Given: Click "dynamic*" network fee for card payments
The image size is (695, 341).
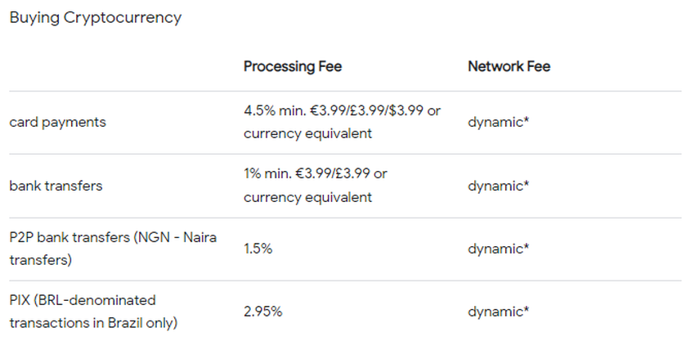Looking at the screenshot, I should point(498,122).
